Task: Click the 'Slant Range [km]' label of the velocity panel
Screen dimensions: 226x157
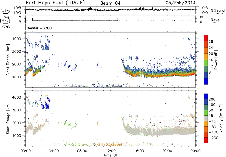Action: click(8, 118)
